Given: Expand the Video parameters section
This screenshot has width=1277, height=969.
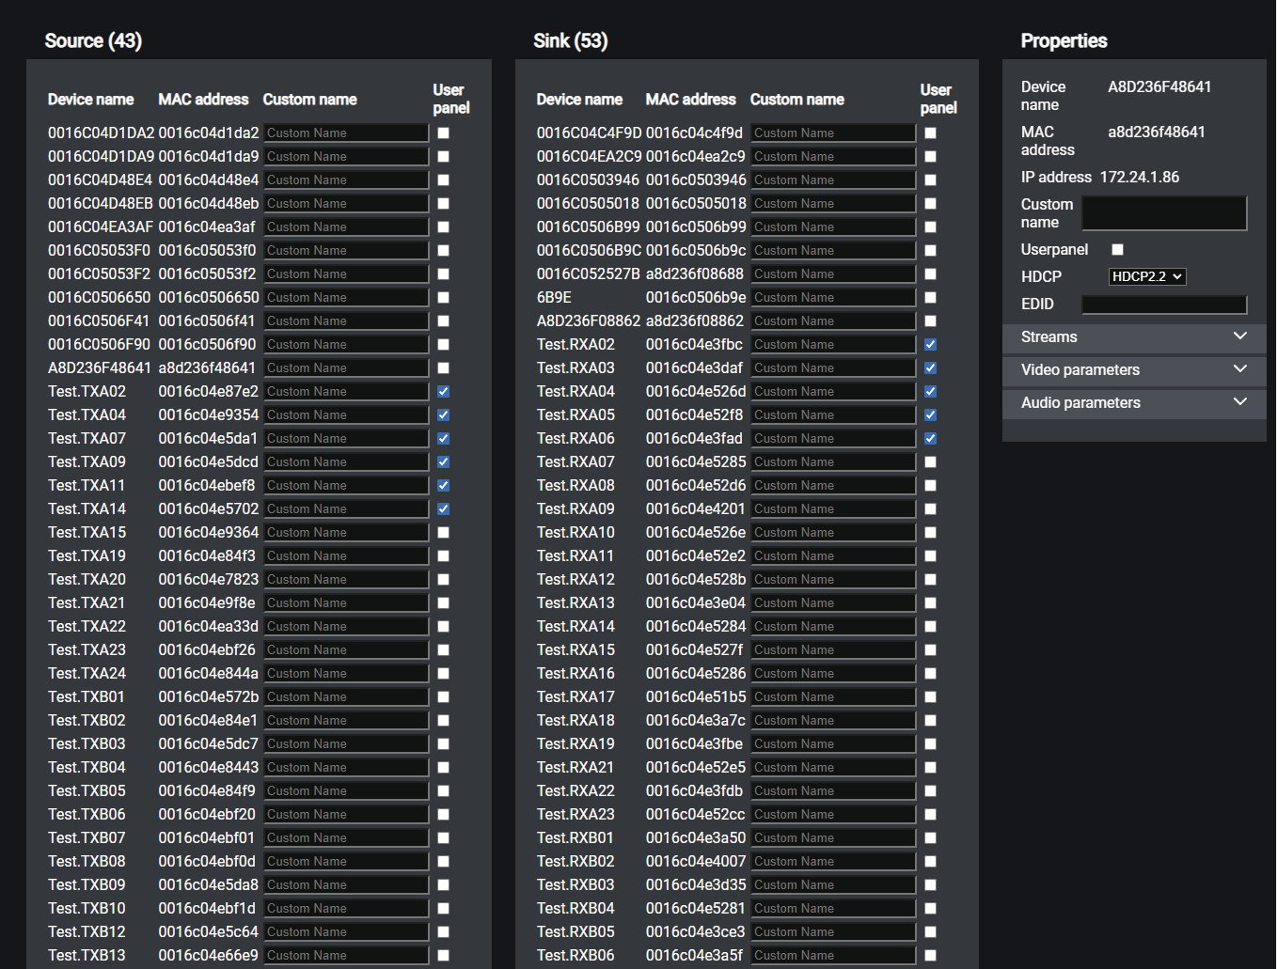Looking at the screenshot, I should point(1133,370).
